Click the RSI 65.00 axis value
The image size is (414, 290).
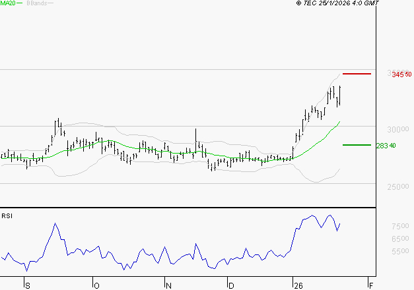pyautogui.click(x=400, y=239)
